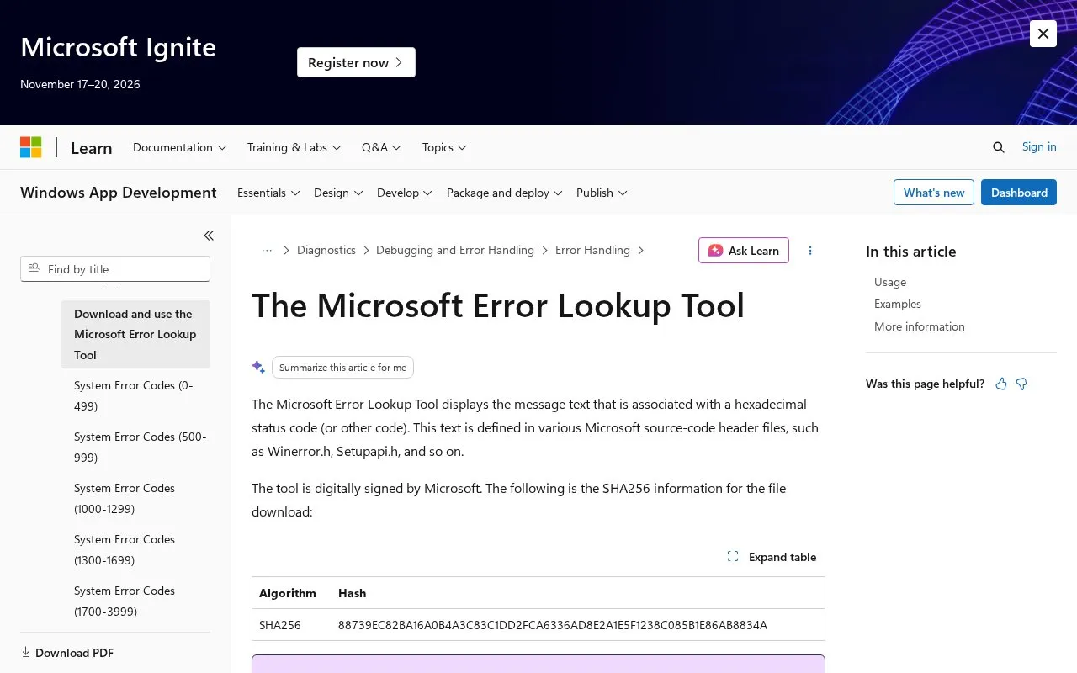Jump to the Examples section
1077x673 pixels.
[898, 304]
